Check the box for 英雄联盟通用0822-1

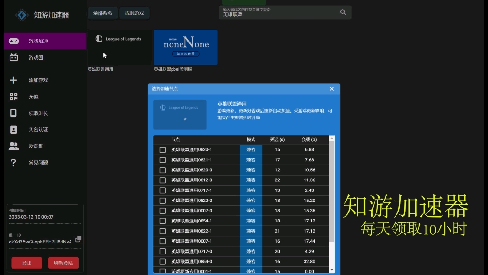pyautogui.click(x=163, y=231)
